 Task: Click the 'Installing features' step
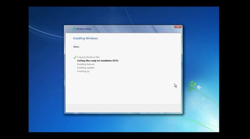(86, 64)
